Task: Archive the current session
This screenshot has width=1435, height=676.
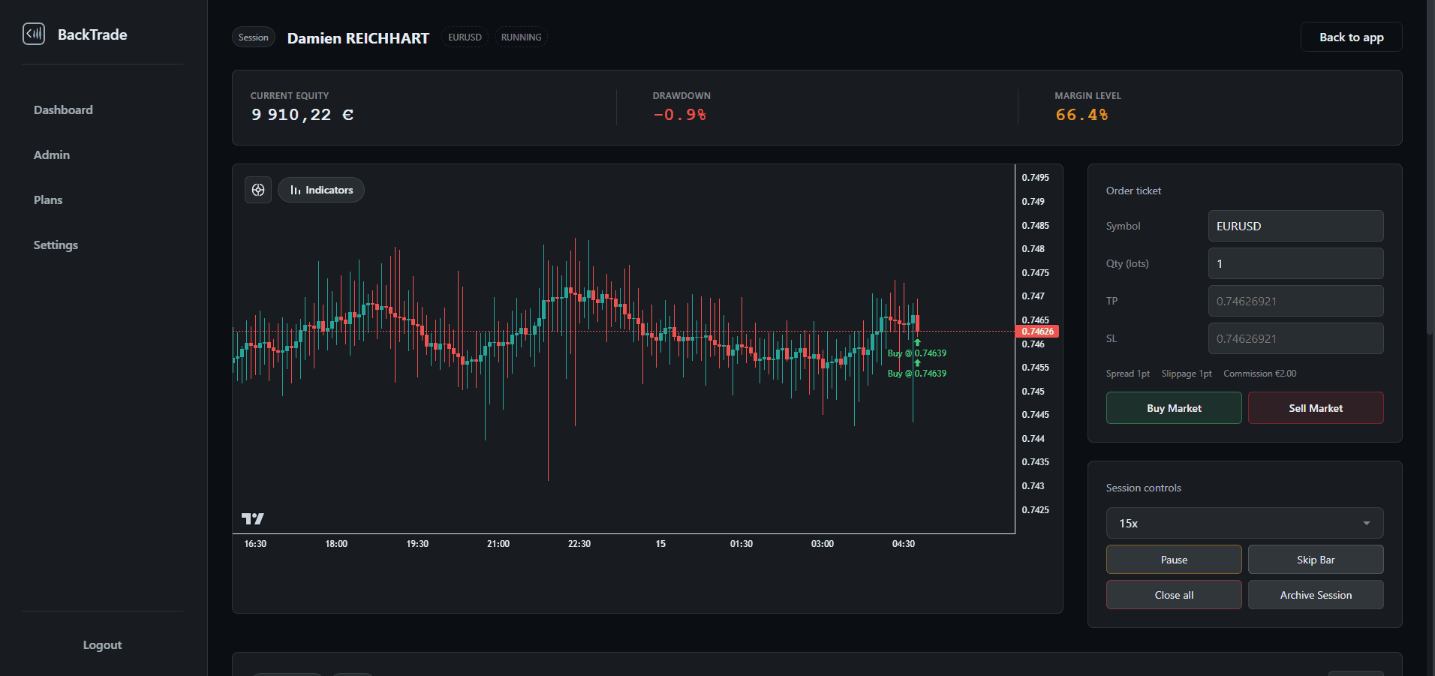Action: click(1316, 595)
